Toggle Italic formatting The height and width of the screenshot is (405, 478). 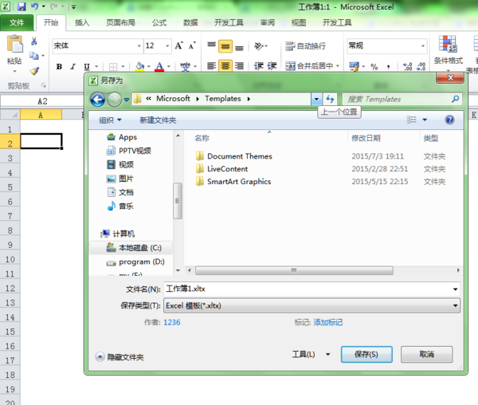click(x=72, y=66)
